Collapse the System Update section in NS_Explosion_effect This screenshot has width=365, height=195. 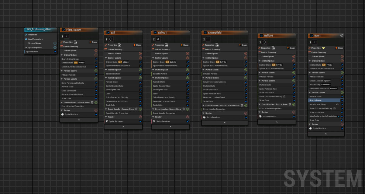(x=26, y=48)
